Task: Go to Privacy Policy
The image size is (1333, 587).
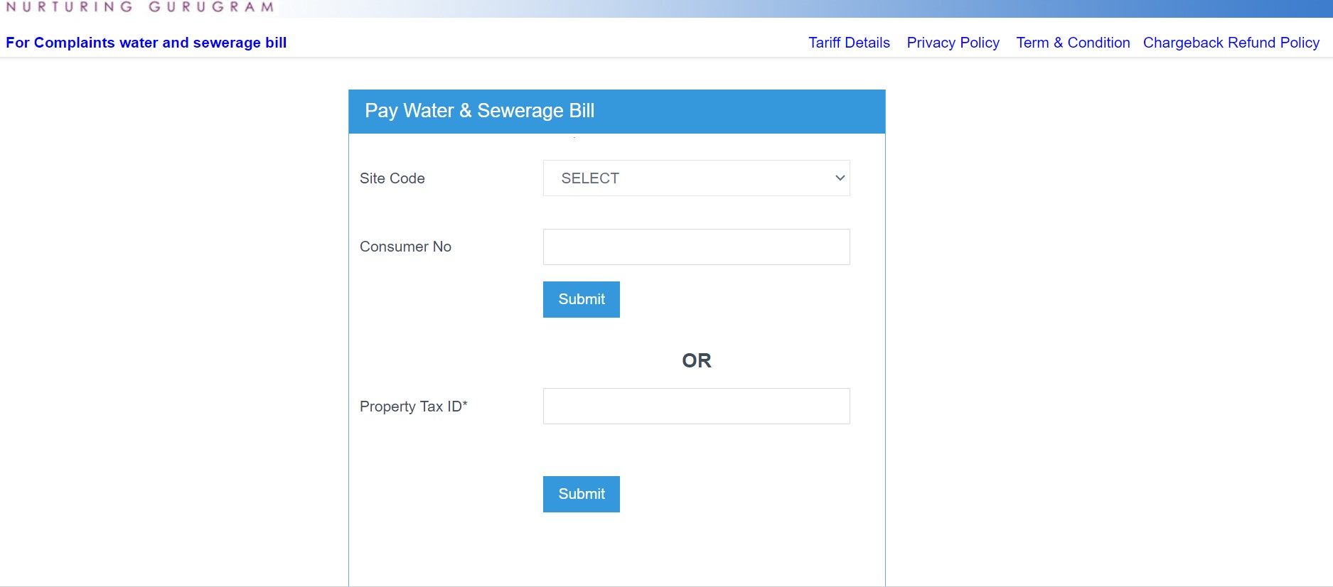Action: 953,43
